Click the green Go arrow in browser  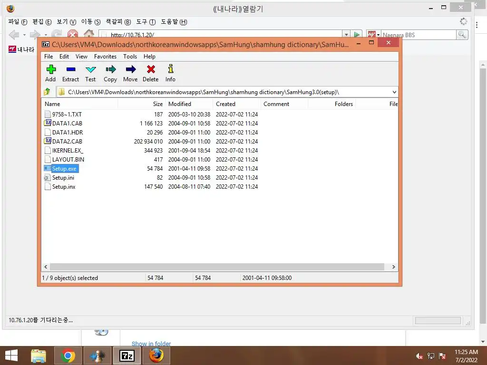coord(357,34)
